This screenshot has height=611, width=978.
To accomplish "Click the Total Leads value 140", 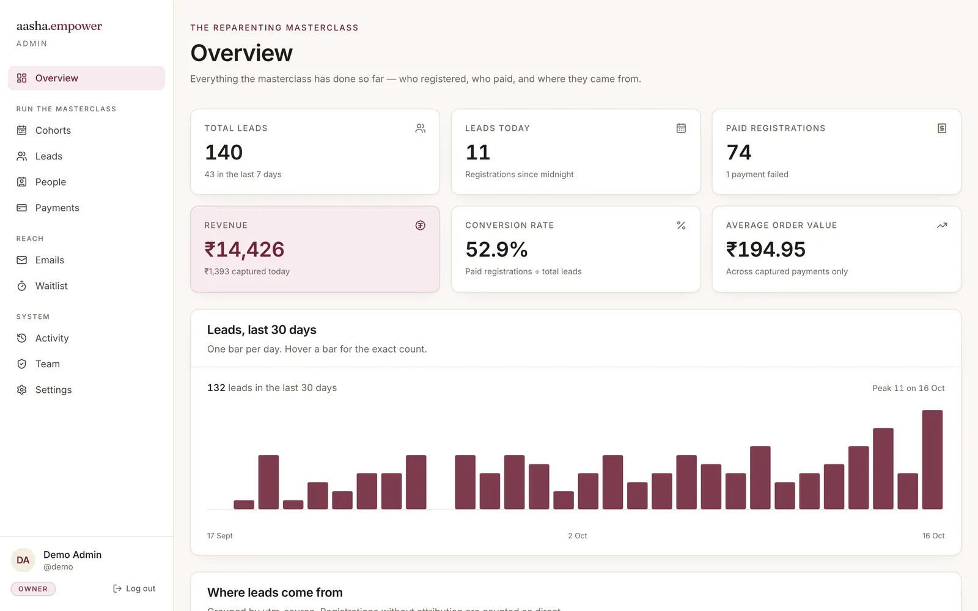I will 224,152.
